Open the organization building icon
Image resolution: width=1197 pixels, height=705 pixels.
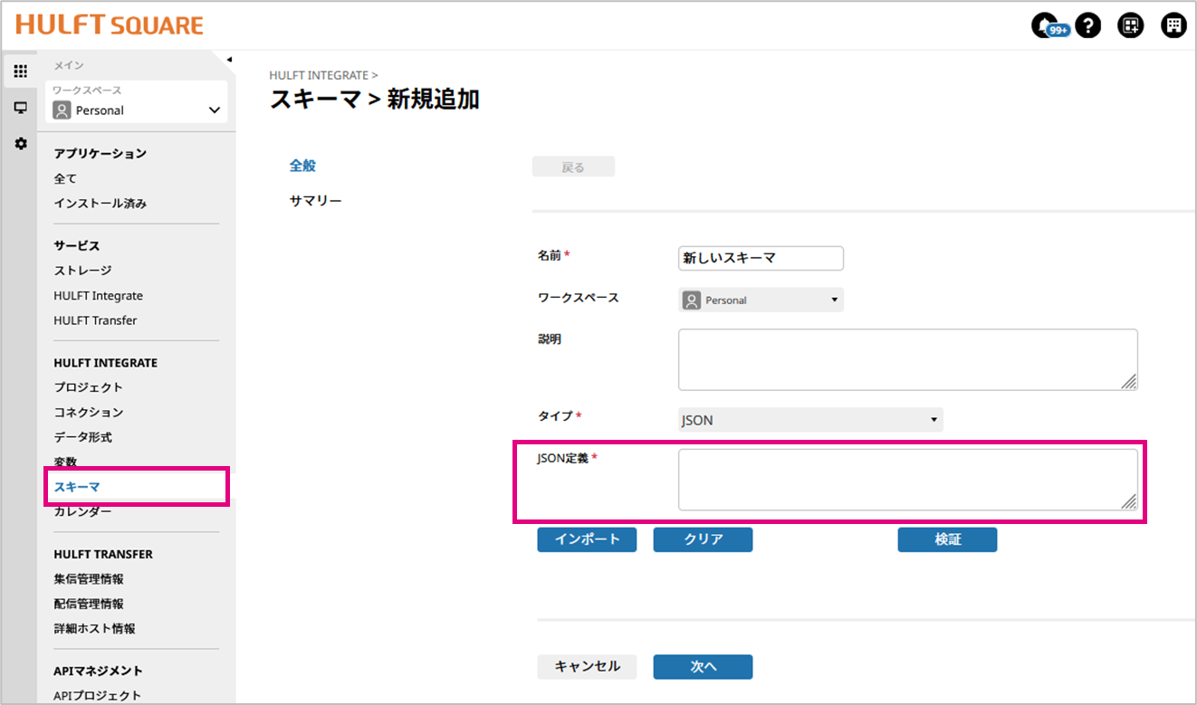pyautogui.click(x=1173, y=25)
